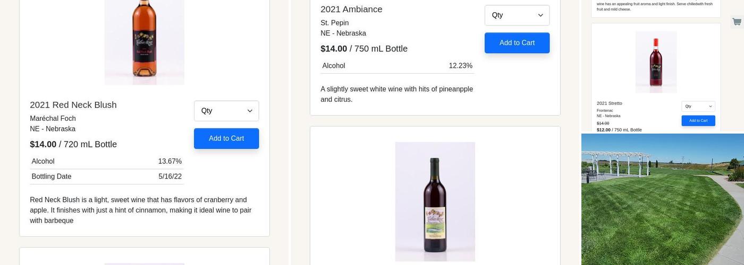The height and width of the screenshot is (265, 744).
Task: Click the Red Neck Blush bottle image
Action: tap(145, 42)
